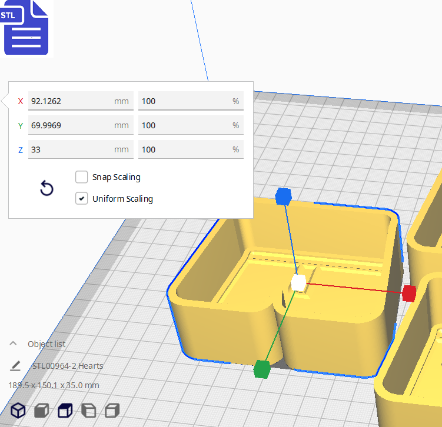This screenshot has width=442, height=427.
Task: Enable the Snap Scaling checkbox
Action: pyautogui.click(x=82, y=177)
